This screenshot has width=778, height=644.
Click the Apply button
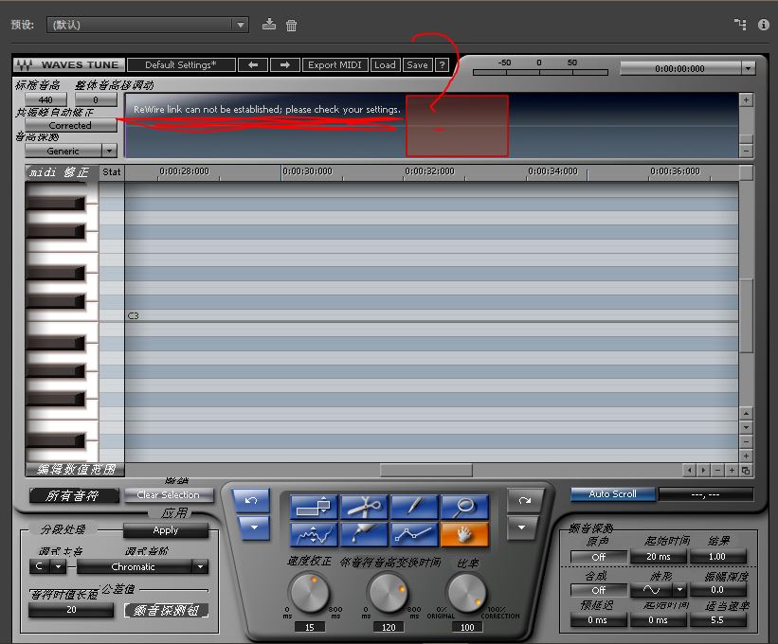tap(166, 530)
